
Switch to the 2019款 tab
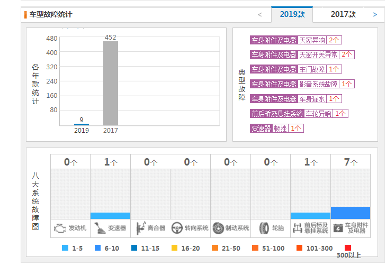tap(292, 14)
